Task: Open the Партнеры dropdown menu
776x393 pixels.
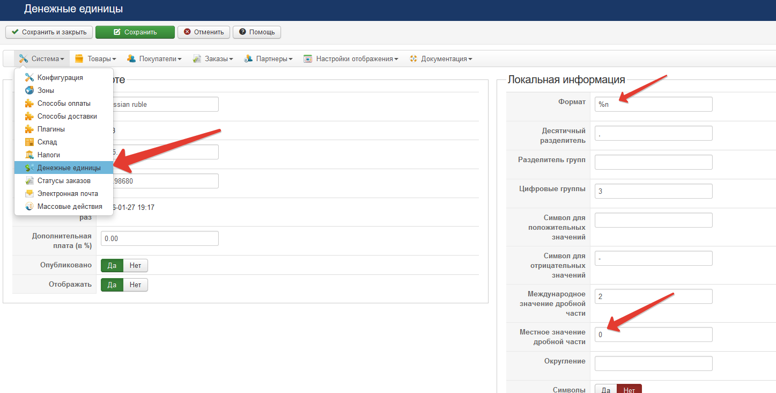Action: [268, 59]
